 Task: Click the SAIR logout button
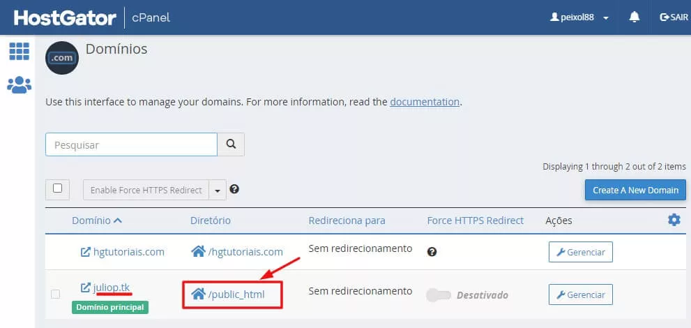(x=674, y=17)
